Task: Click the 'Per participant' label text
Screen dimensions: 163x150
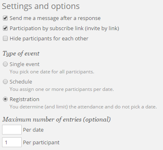Action: (41, 143)
